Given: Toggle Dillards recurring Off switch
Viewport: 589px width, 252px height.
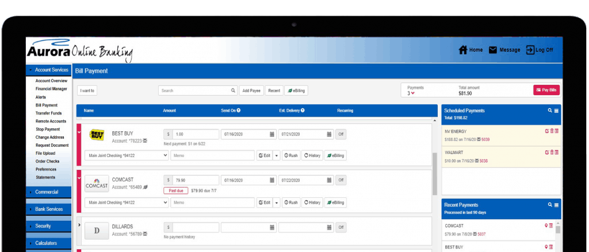Looking at the screenshot, I should 341,227.
